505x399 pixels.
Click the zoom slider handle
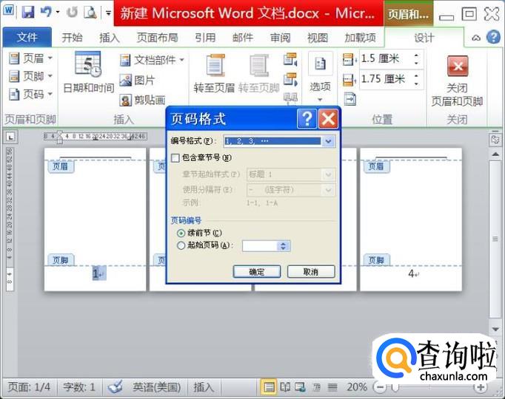tap(395, 387)
